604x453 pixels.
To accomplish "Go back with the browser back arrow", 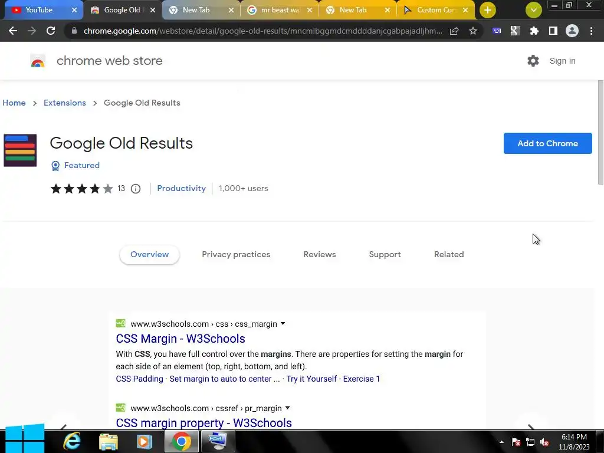I will (x=13, y=31).
